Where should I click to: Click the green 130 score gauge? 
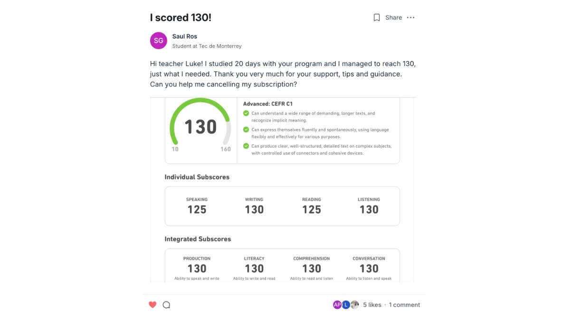tap(200, 126)
